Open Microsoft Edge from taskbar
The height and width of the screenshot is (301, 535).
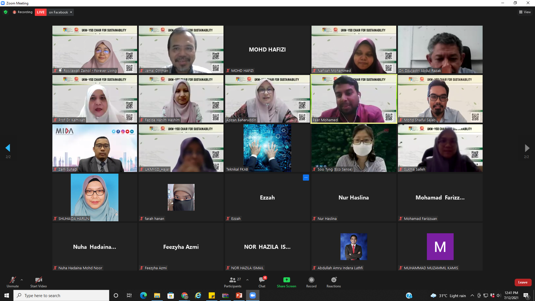pyautogui.click(x=144, y=295)
